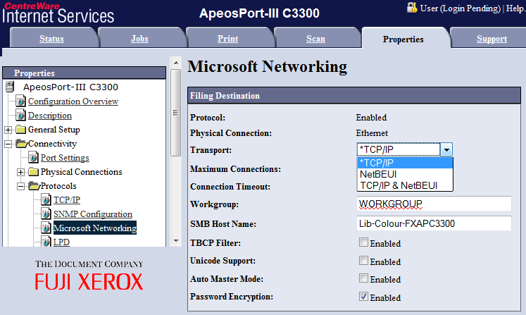Click the tree panel scroll up arrow

(x=176, y=63)
